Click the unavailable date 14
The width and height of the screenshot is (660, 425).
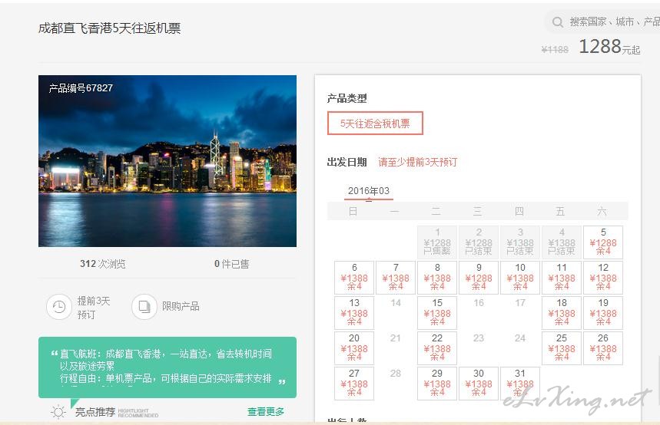[396, 303]
